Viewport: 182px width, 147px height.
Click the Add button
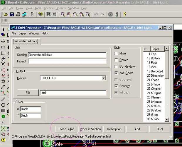[x=137, y=129]
